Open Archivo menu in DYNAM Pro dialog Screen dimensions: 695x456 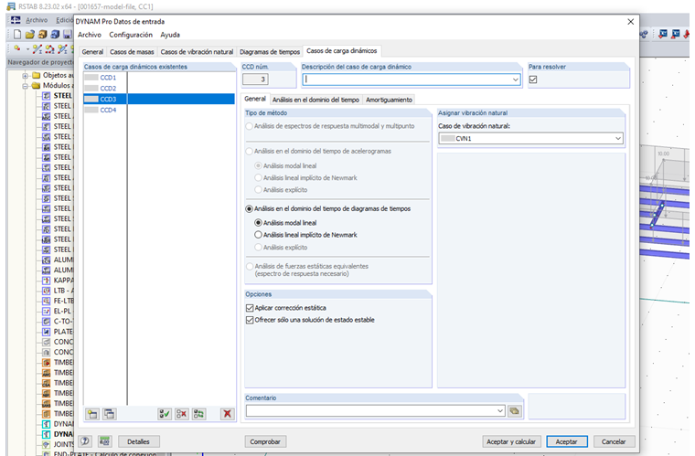tap(90, 35)
